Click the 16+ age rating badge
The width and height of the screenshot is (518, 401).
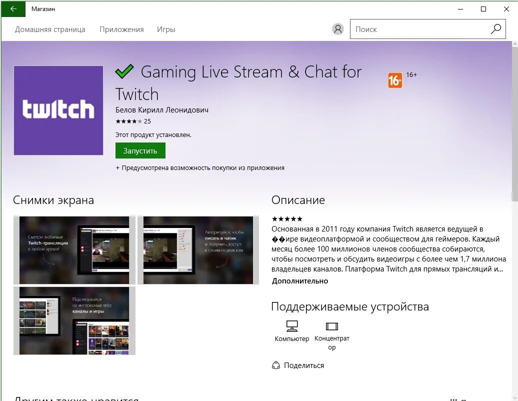point(395,80)
